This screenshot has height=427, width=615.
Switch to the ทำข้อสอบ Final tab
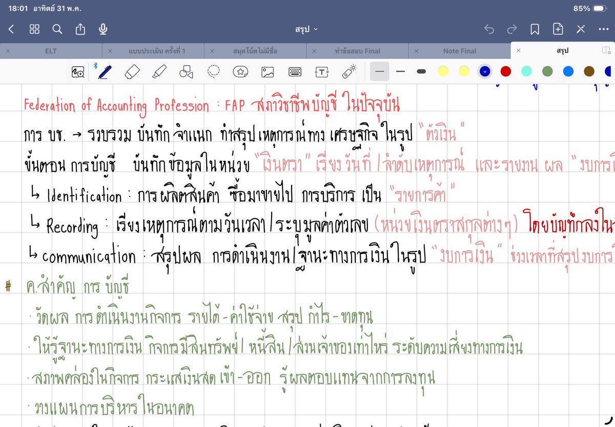[357, 51]
